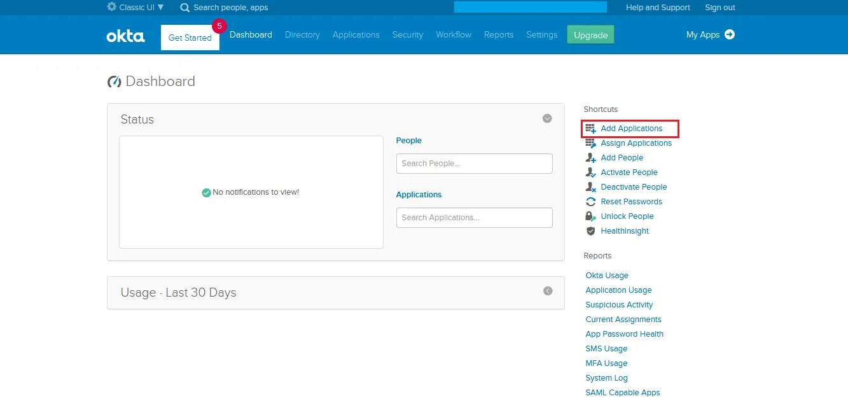Click the No notifications to view text
Viewport: 848px width, 408px height.
click(256, 192)
